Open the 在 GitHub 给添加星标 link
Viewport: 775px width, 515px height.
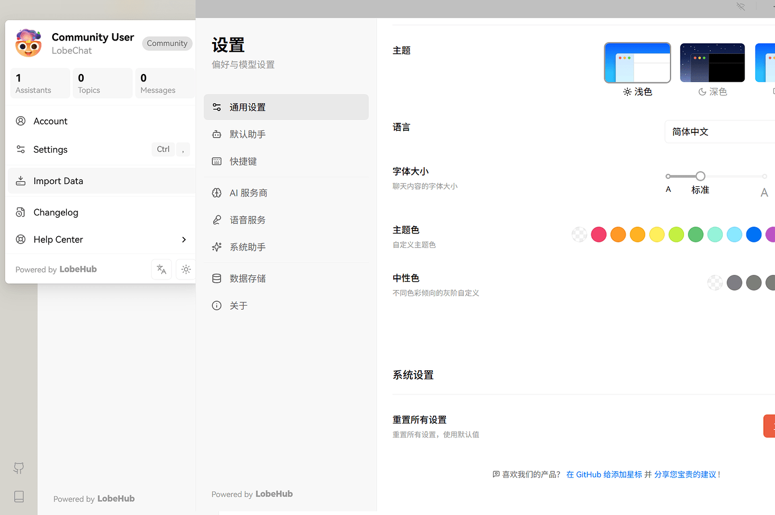[604, 475]
